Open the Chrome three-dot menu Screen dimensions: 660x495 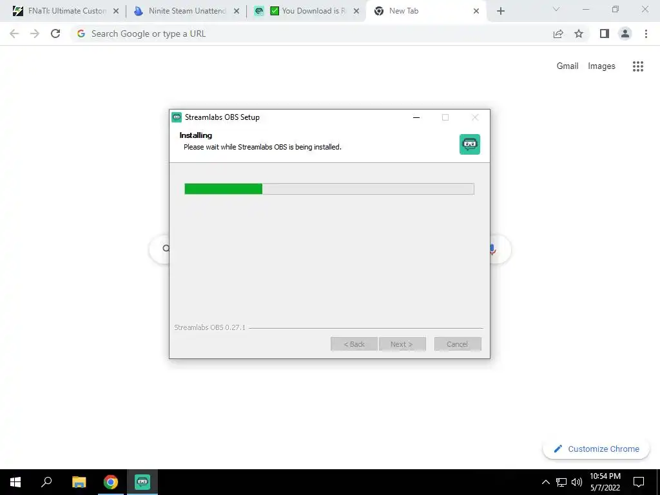[x=646, y=34]
